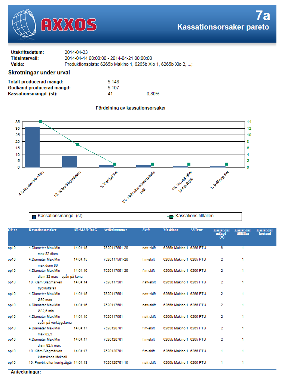Select the comment 'max diam 80'
Image resolution: width=291 pixels, height=378 pixels.
(48, 265)
